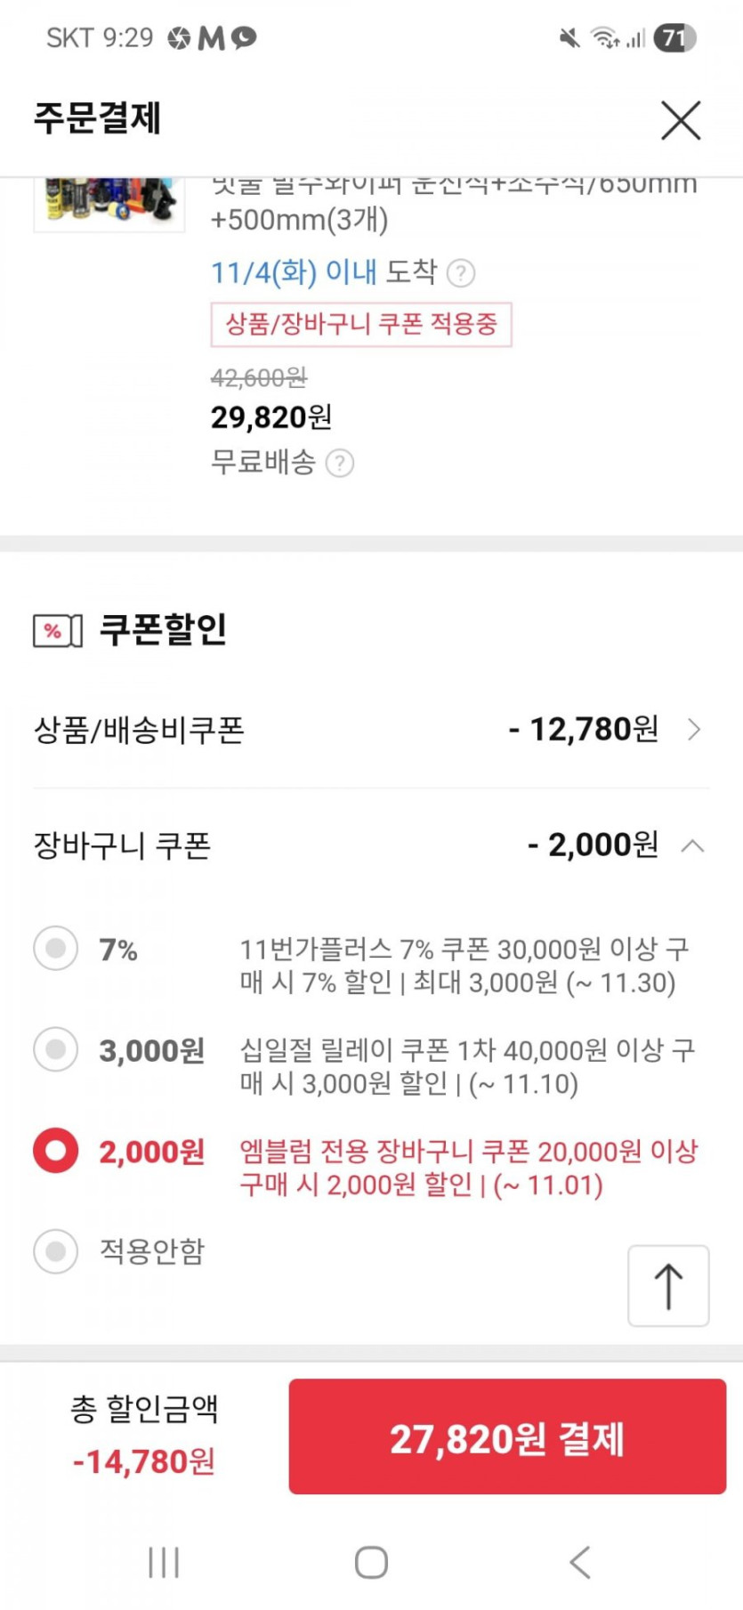Select the 3,000원 십일절 릴레이 coupon
The height and width of the screenshot is (1610, 743).
click(56, 1050)
